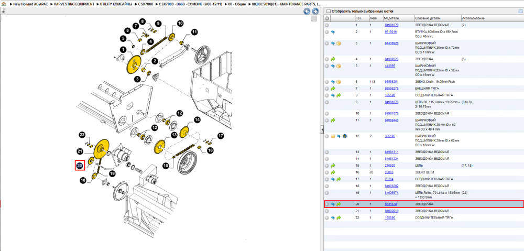Toggle selection circle for part 84981073
Screen dimensions: 524x251
(327, 102)
